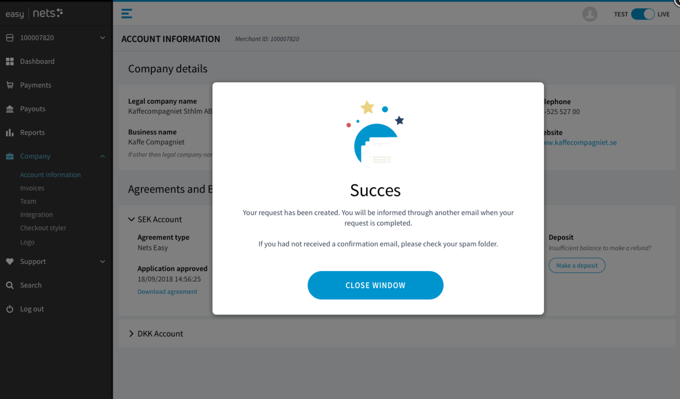Click the Payments icon in sidebar
680x399 pixels.
pos(9,85)
